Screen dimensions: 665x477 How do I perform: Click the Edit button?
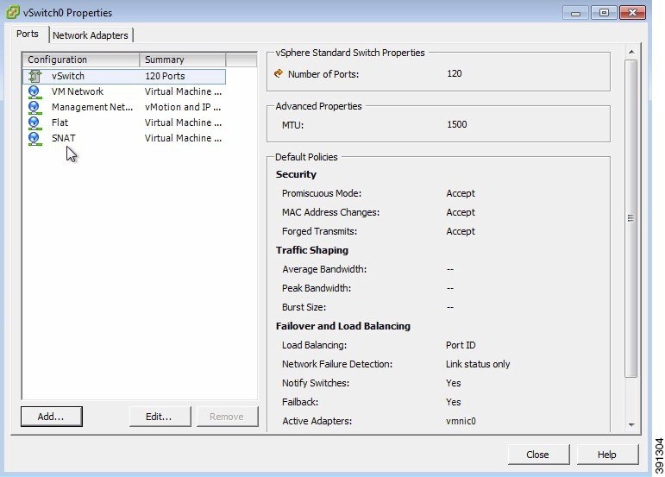pos(160,417)
